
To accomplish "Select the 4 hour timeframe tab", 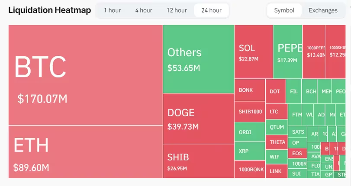I will pos(143,10).
